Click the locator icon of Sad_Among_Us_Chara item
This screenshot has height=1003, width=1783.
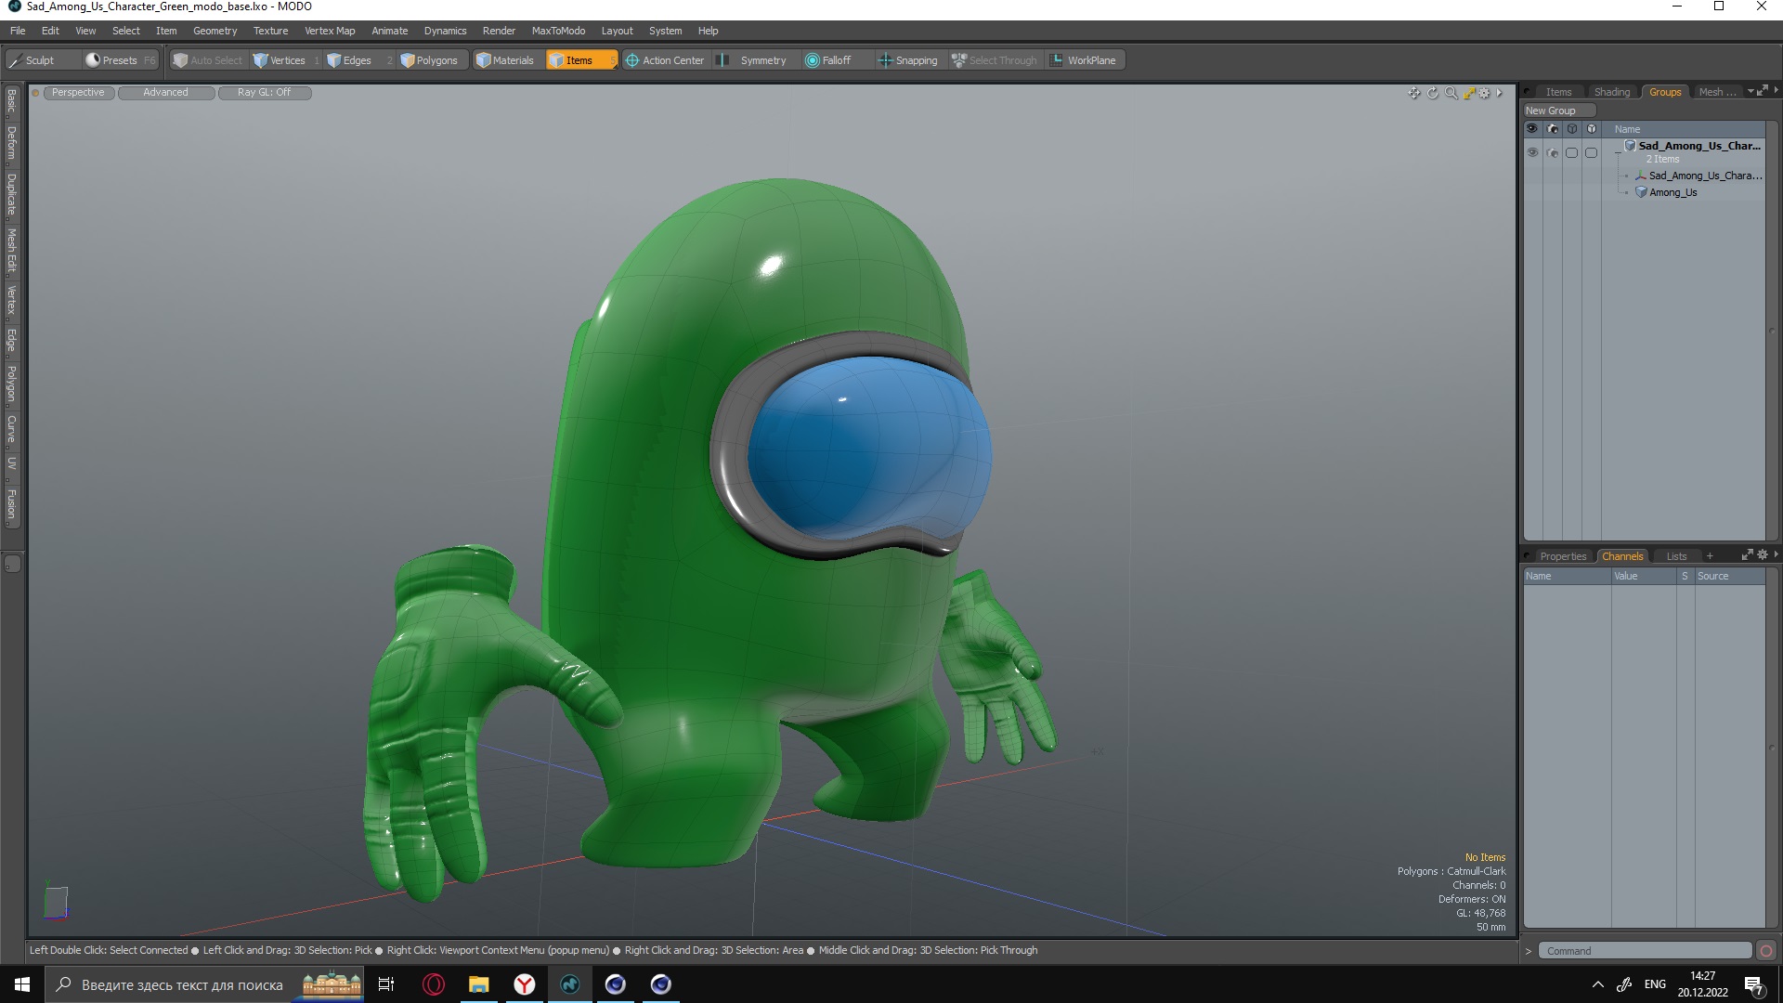tap(1641, 176)
